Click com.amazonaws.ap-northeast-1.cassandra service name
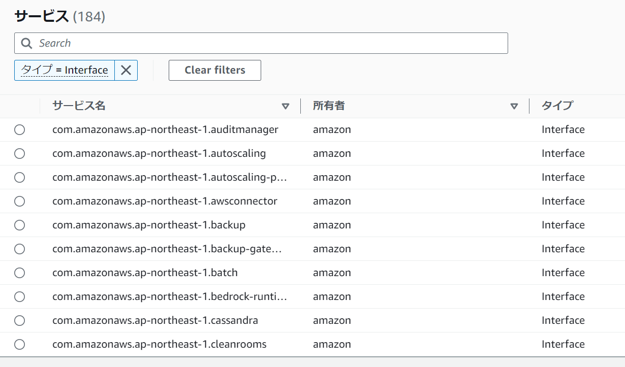 point(155,320)
